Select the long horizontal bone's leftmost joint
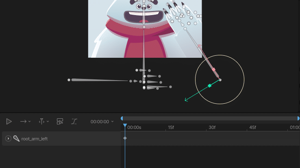The image size is (300, 168). point(69,80)
